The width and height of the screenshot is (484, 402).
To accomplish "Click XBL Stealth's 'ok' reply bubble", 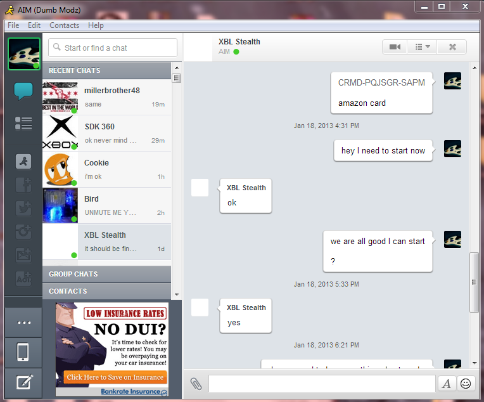I will [246, 196].
